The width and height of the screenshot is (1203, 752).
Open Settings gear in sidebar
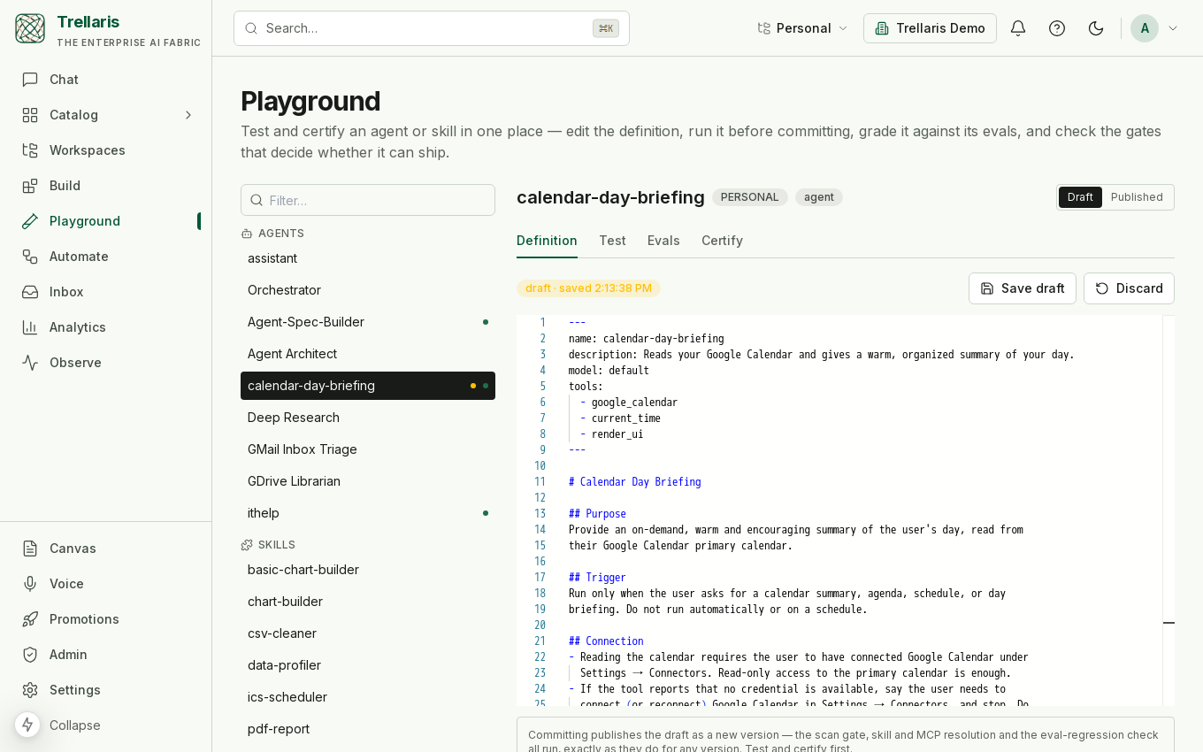tap(106, 690)
